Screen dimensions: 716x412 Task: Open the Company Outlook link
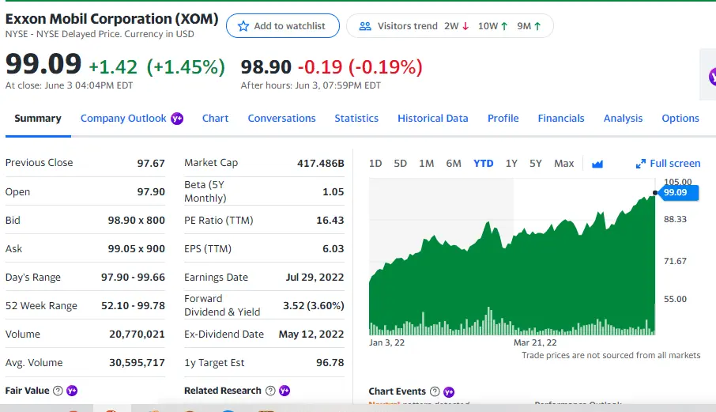click(x=123, y=119)
